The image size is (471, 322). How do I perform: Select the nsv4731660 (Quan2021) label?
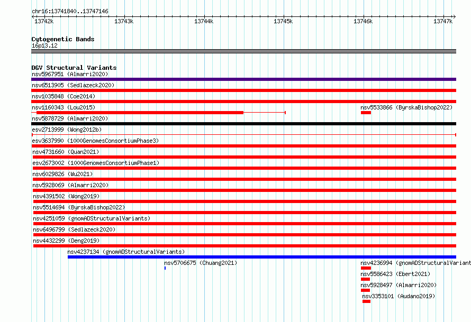click(x=66, y=152)
